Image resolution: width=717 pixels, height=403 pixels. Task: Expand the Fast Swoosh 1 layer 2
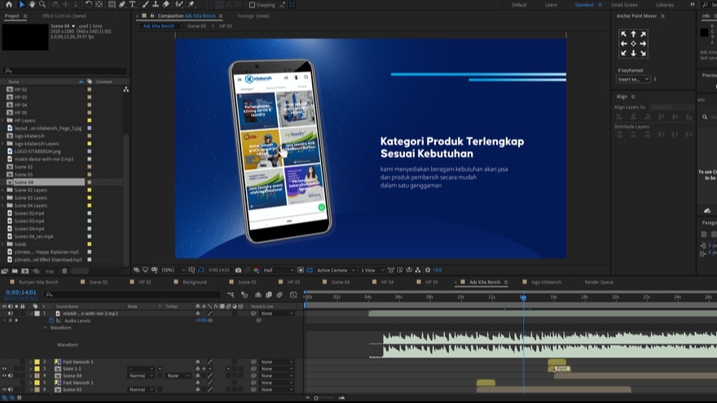31,361
